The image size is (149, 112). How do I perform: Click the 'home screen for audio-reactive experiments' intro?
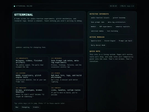[48, 20]
